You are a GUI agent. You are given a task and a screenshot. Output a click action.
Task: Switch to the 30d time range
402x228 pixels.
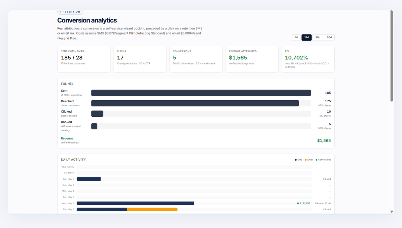[318, 38]
